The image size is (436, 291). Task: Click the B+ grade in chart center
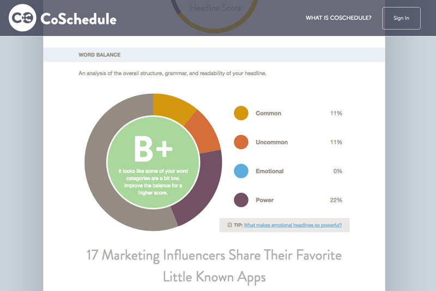(x=153, y=149)
